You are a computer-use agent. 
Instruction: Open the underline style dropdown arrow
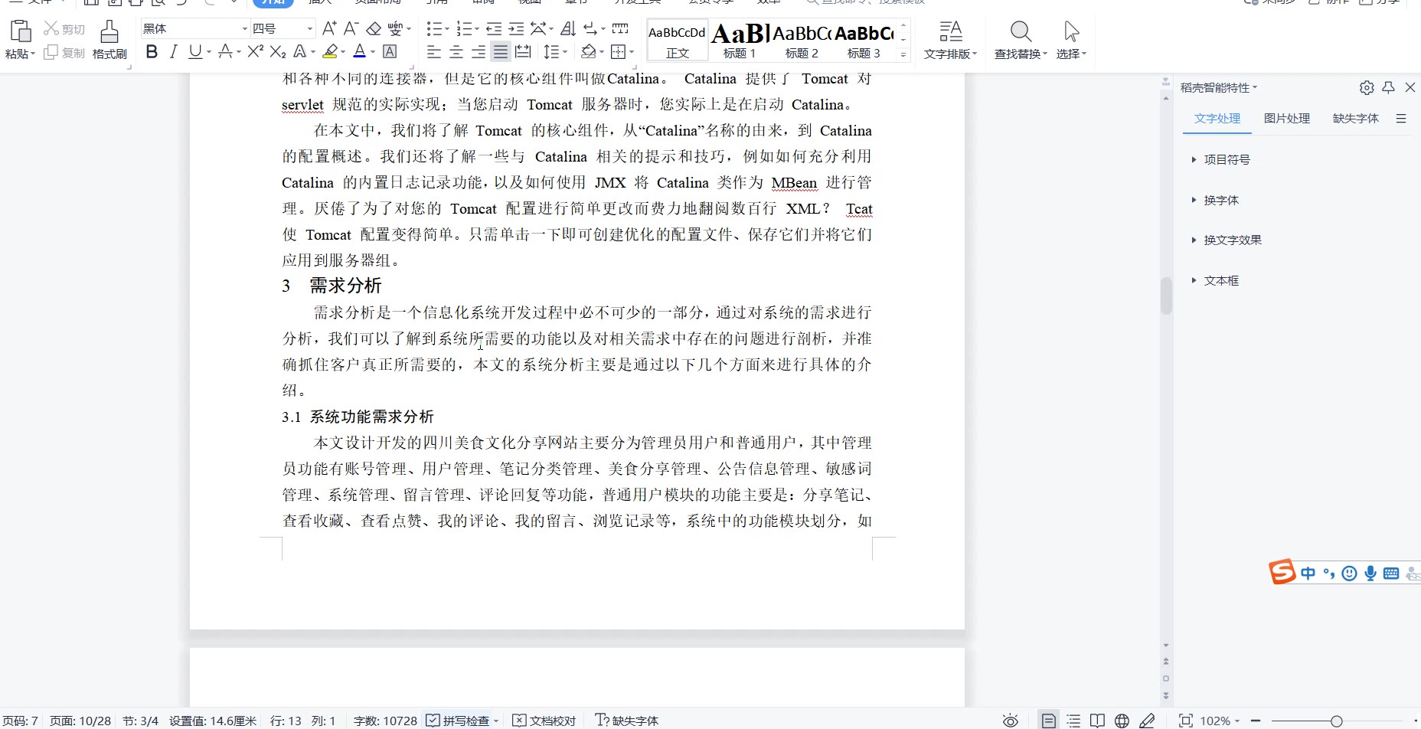pos(209,52)
